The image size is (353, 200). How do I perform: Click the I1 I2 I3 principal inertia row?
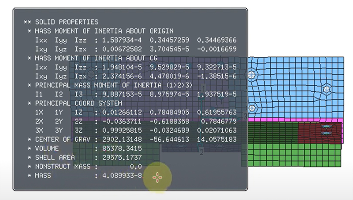tap(131, 94)
